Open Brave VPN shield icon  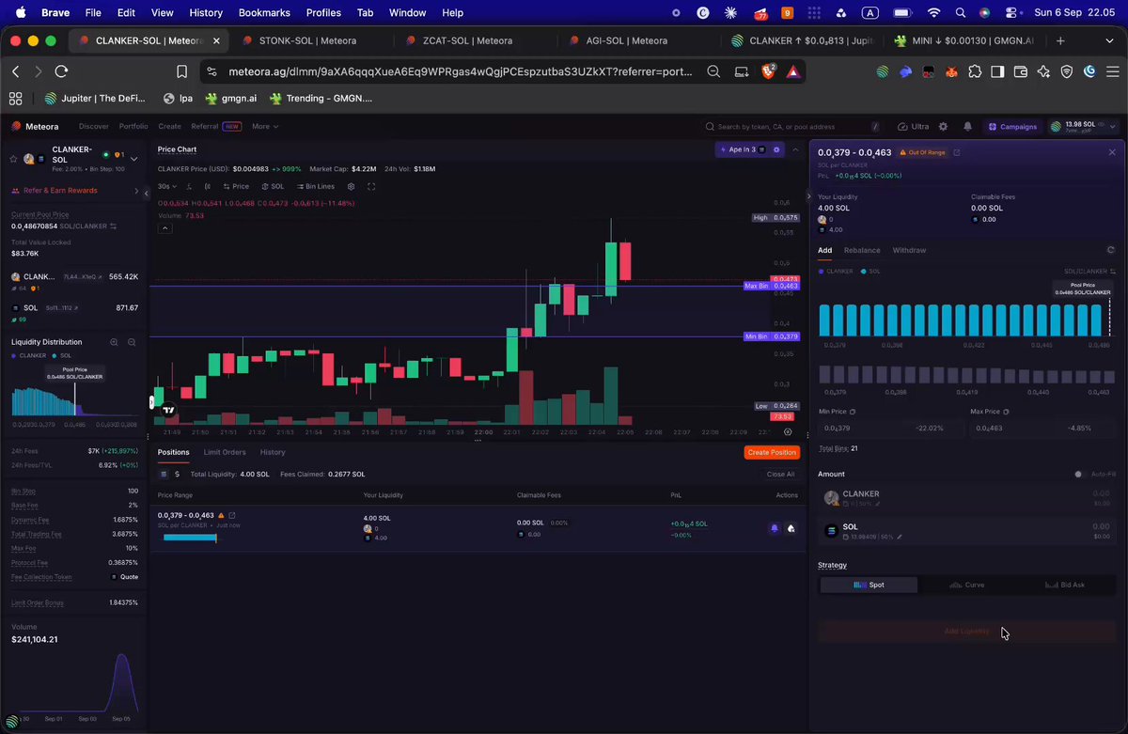click(x=1067, y=71)
